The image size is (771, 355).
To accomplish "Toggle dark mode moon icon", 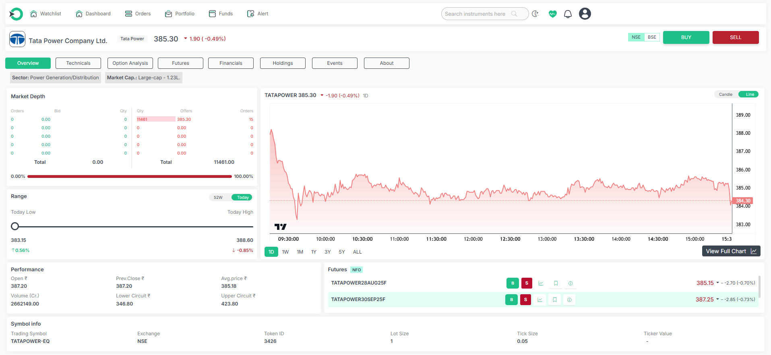I will pyautogui.click(x=535, y=14).
